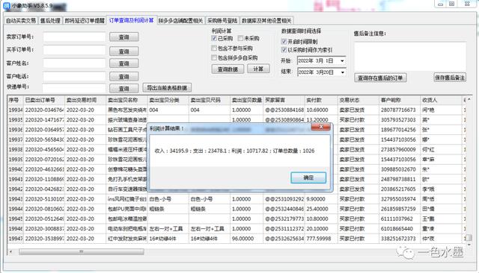Click the 客户昵称 column header
Screen dimensions: 479x273
[x=400, y=100]
